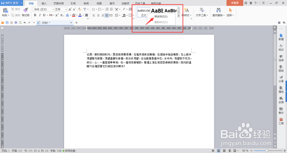This screenshot has height=153, width=287.
Task: Click the full screen view icon in status bar
Action: pyautogui.click(x=213, y=151)
